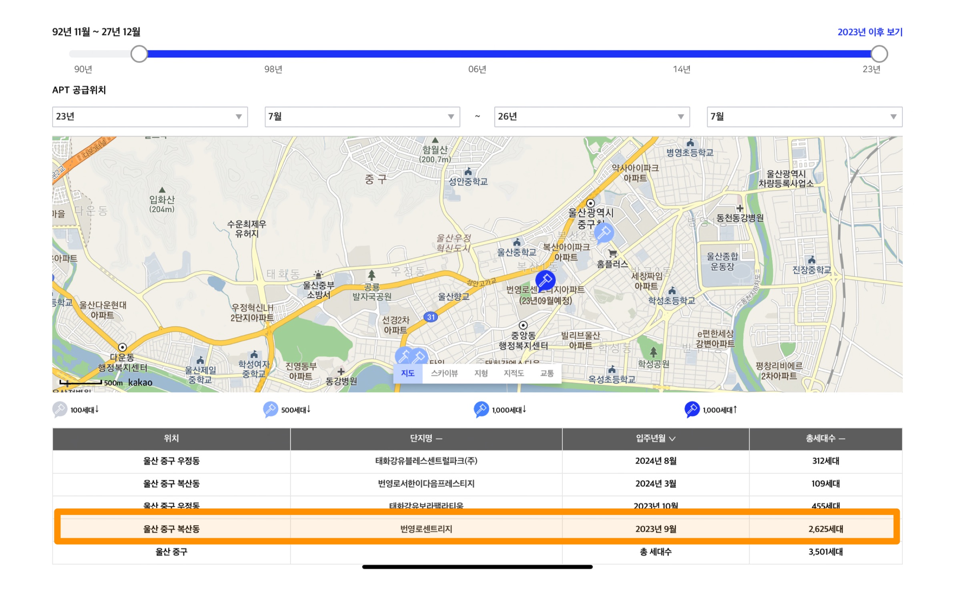
Task: Click the 1,000세대↓ legend hammer icon
Action: pos(481,409)
